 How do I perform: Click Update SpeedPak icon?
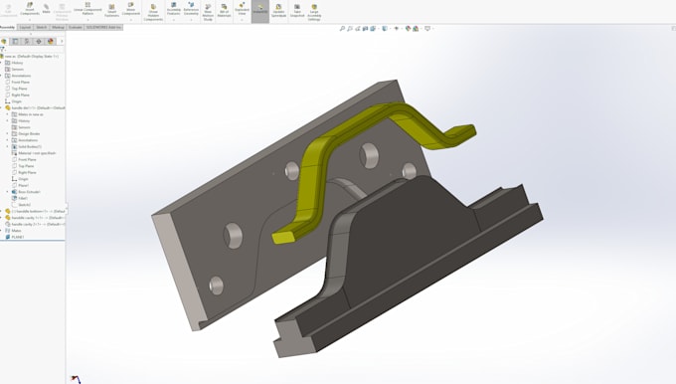pyautogui.click(x=278, y=11)
